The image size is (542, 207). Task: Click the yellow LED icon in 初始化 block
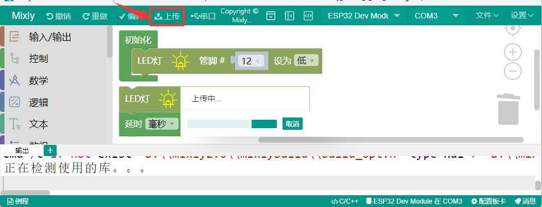point(180,61)
